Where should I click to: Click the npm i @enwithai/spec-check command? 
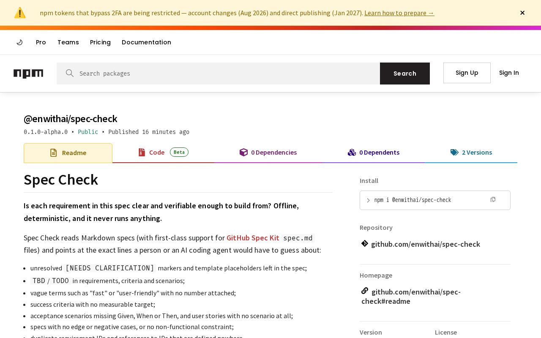(x=413, y=200)
